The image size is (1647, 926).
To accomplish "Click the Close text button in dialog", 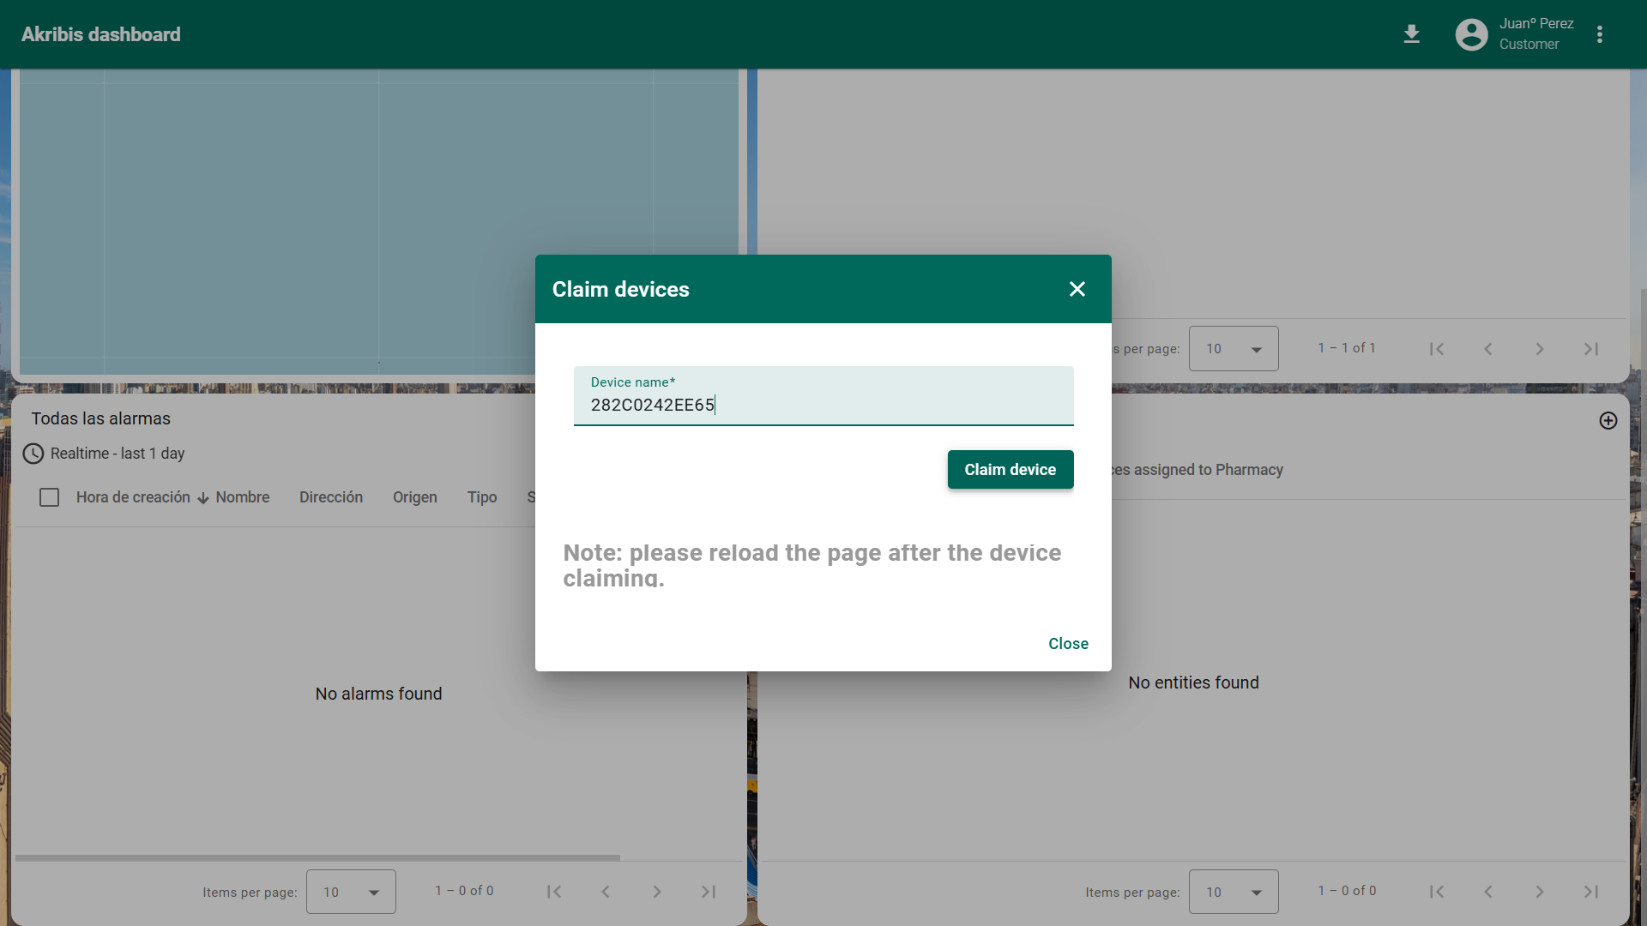I will pos(1068,644).
